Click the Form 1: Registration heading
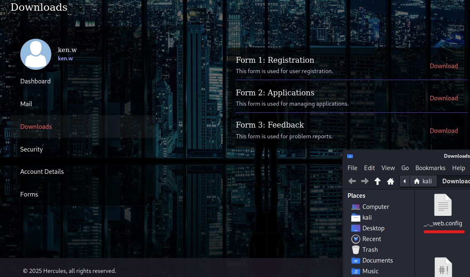470x277 pixels. click(275, 60)
